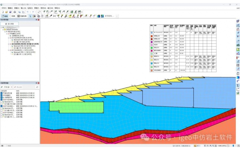
Task: Click the Undo arrow icon
Action: tap(28, 12)
